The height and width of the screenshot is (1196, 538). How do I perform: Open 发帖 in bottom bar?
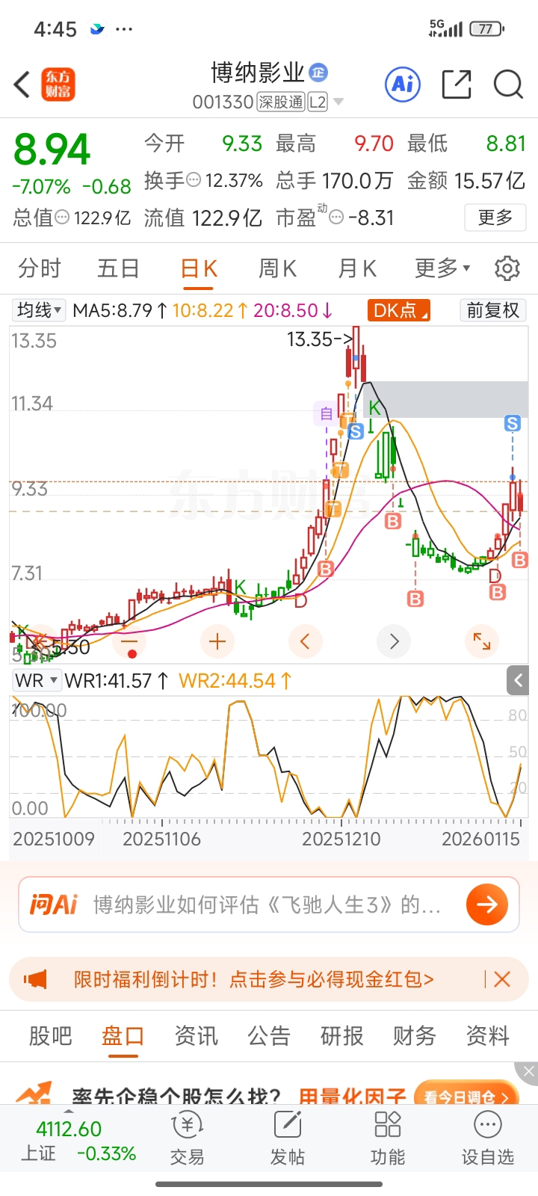(x=288, y=1138)
